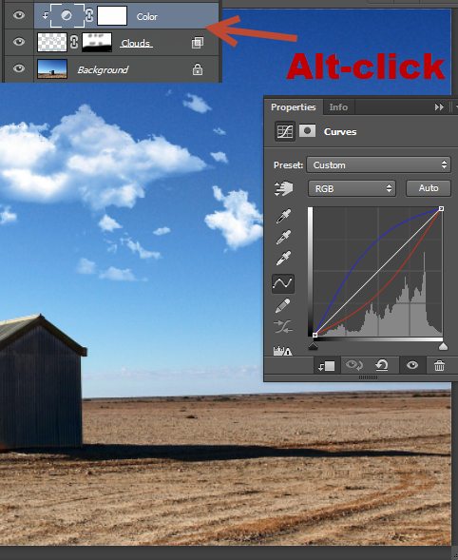Open the Preset dropdown showing Custom
458x560 pixels.
379,165
